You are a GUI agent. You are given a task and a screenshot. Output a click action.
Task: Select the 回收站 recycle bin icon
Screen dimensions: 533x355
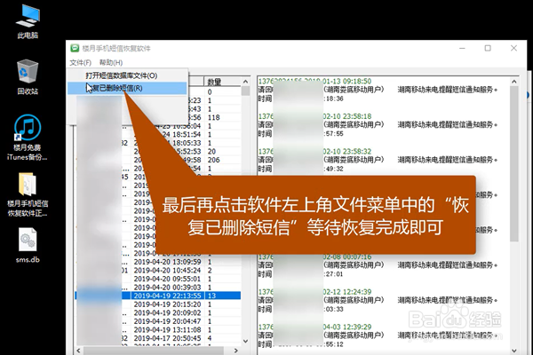pyautogui.click(x=28, y=77)
